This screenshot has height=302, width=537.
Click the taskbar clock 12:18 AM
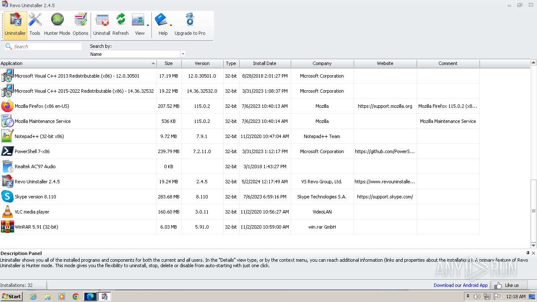pos(516,297)
